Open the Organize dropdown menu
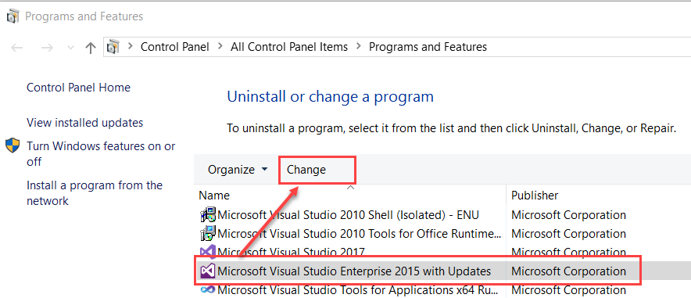Image resolution: width=691 pixels, height=298 pixels. pyautogui.click(x=238, y=170)
